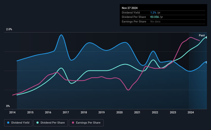Viewport: 211px width, 130px height.
Task: Click the 2017 x-axis label
Action: [66, 112]
